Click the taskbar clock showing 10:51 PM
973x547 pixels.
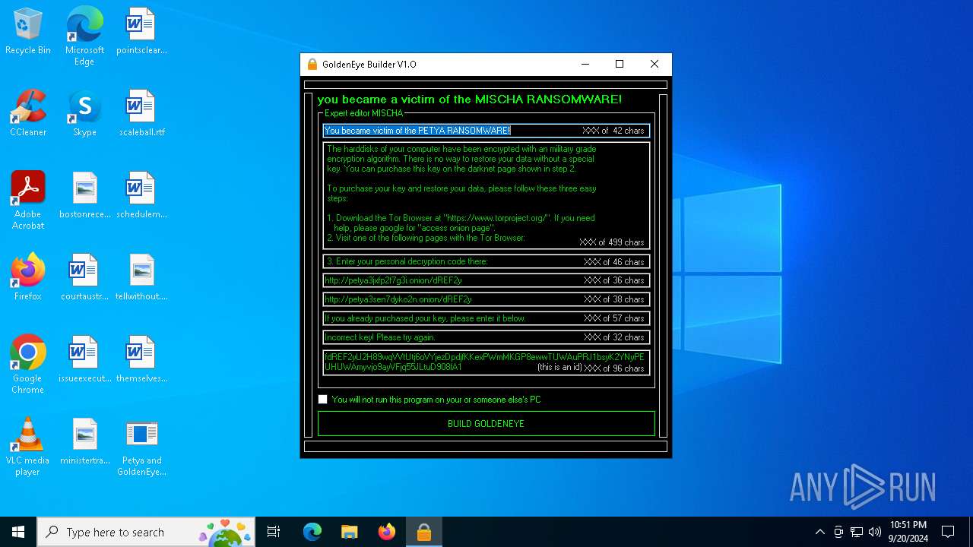(908, 532)
